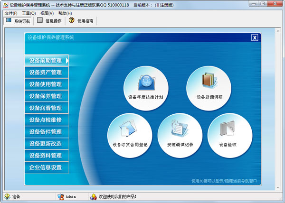Open 设备验收 document icon
This screenshot has height=203, width=285.
(227, 129)
